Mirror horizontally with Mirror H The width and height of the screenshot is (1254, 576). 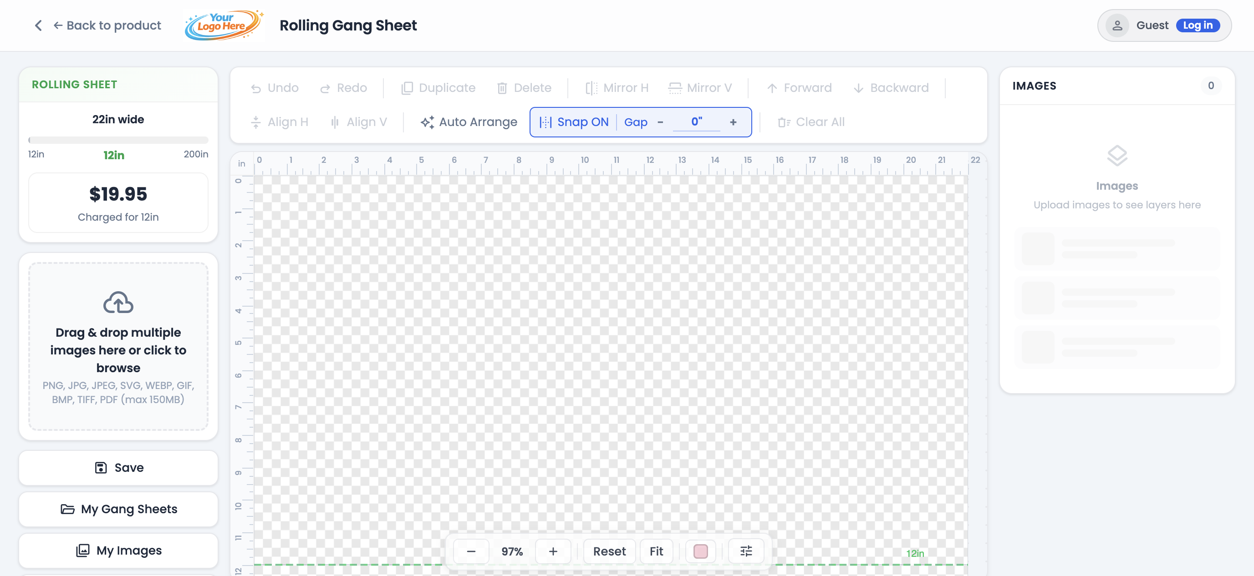coord(617,88)
